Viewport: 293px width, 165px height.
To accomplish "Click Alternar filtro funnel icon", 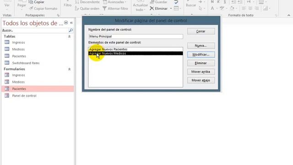I will [x=105, y=9].
